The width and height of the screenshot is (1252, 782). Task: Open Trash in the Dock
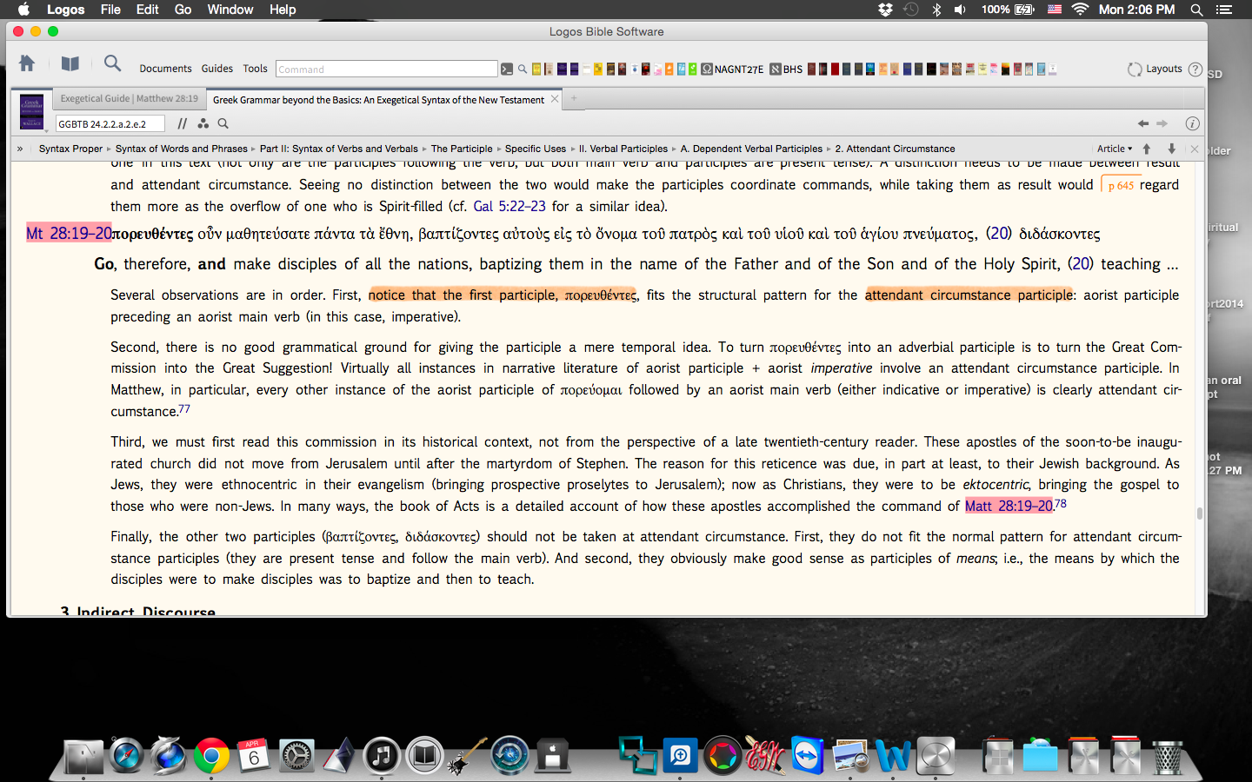(x=1168, y=757)
